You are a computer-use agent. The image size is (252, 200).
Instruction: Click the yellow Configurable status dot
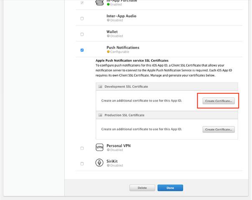pyautogui.click(x=108, y=52)
